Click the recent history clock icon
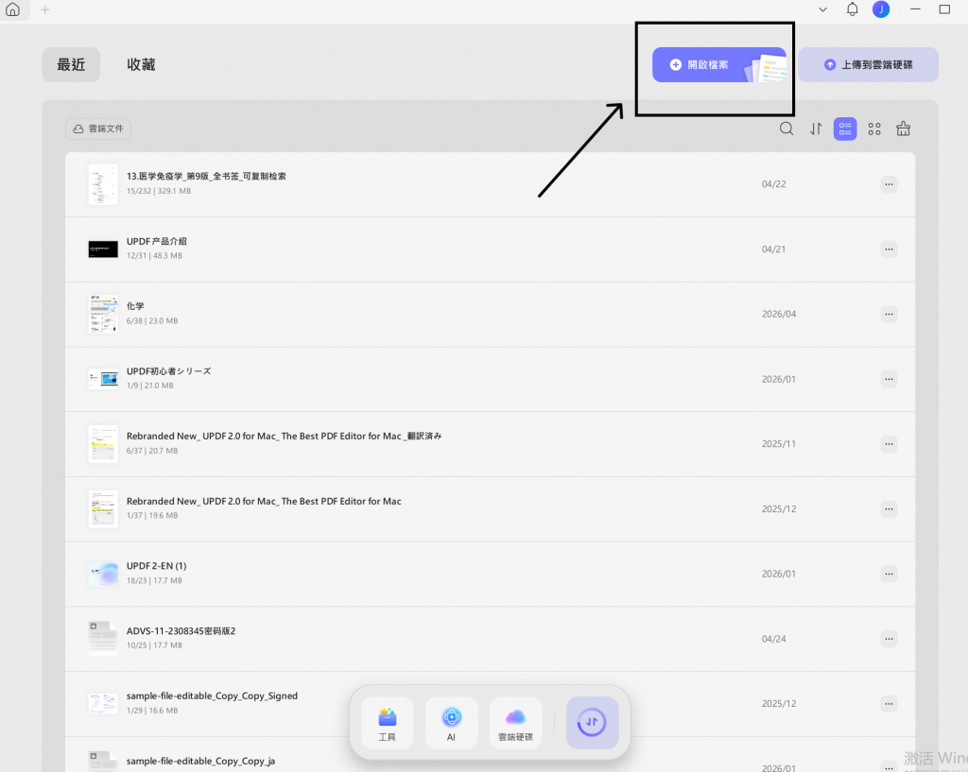The image size is (968, 772). coord(592,723)
